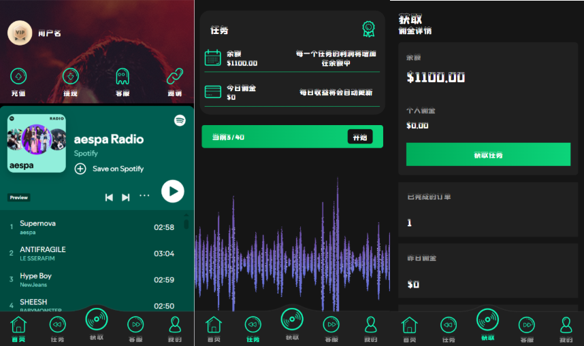Image resolution: width=584 pixels, height=346 pixels.
Task: Click the Spotify logo in aespa Radio player
Action: [x=180, y=120]
